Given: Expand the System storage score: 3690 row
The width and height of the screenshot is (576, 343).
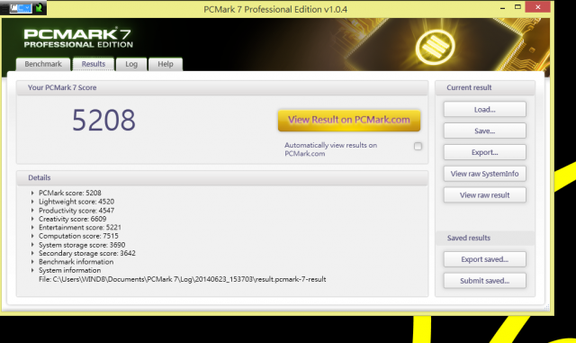Looking at the screenshot, I should click(32, 245).
